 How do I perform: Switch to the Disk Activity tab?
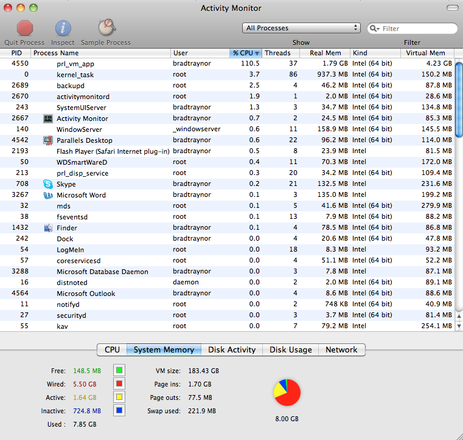coord(232,350)
